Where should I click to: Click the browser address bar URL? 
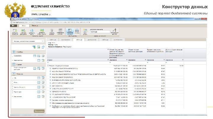click(x=51, y=22)
